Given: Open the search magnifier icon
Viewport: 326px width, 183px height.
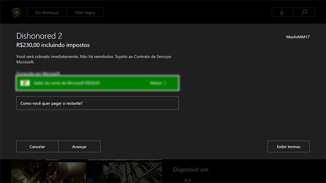Looking at the screenshot, I should tap(304, 12).
